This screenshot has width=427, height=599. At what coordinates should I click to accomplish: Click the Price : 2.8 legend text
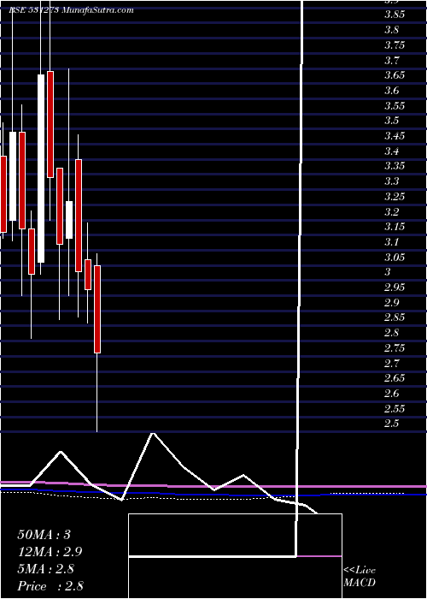[x=50, y=586]
